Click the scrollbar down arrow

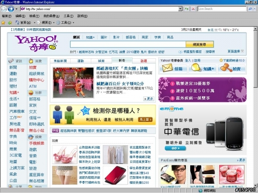click(x=255, y=185)
